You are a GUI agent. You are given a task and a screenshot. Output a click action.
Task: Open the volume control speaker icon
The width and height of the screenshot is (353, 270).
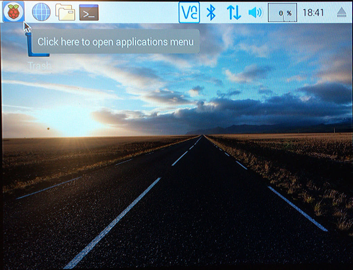255,12
